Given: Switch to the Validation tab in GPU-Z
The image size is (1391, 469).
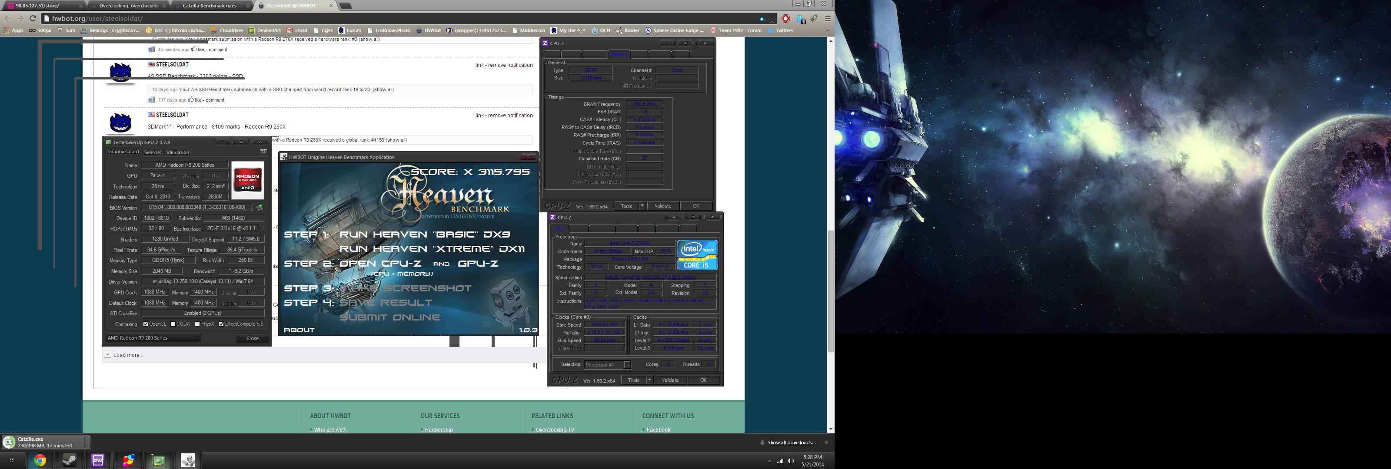Looking at the screenshot, I should tap(178, 152).
